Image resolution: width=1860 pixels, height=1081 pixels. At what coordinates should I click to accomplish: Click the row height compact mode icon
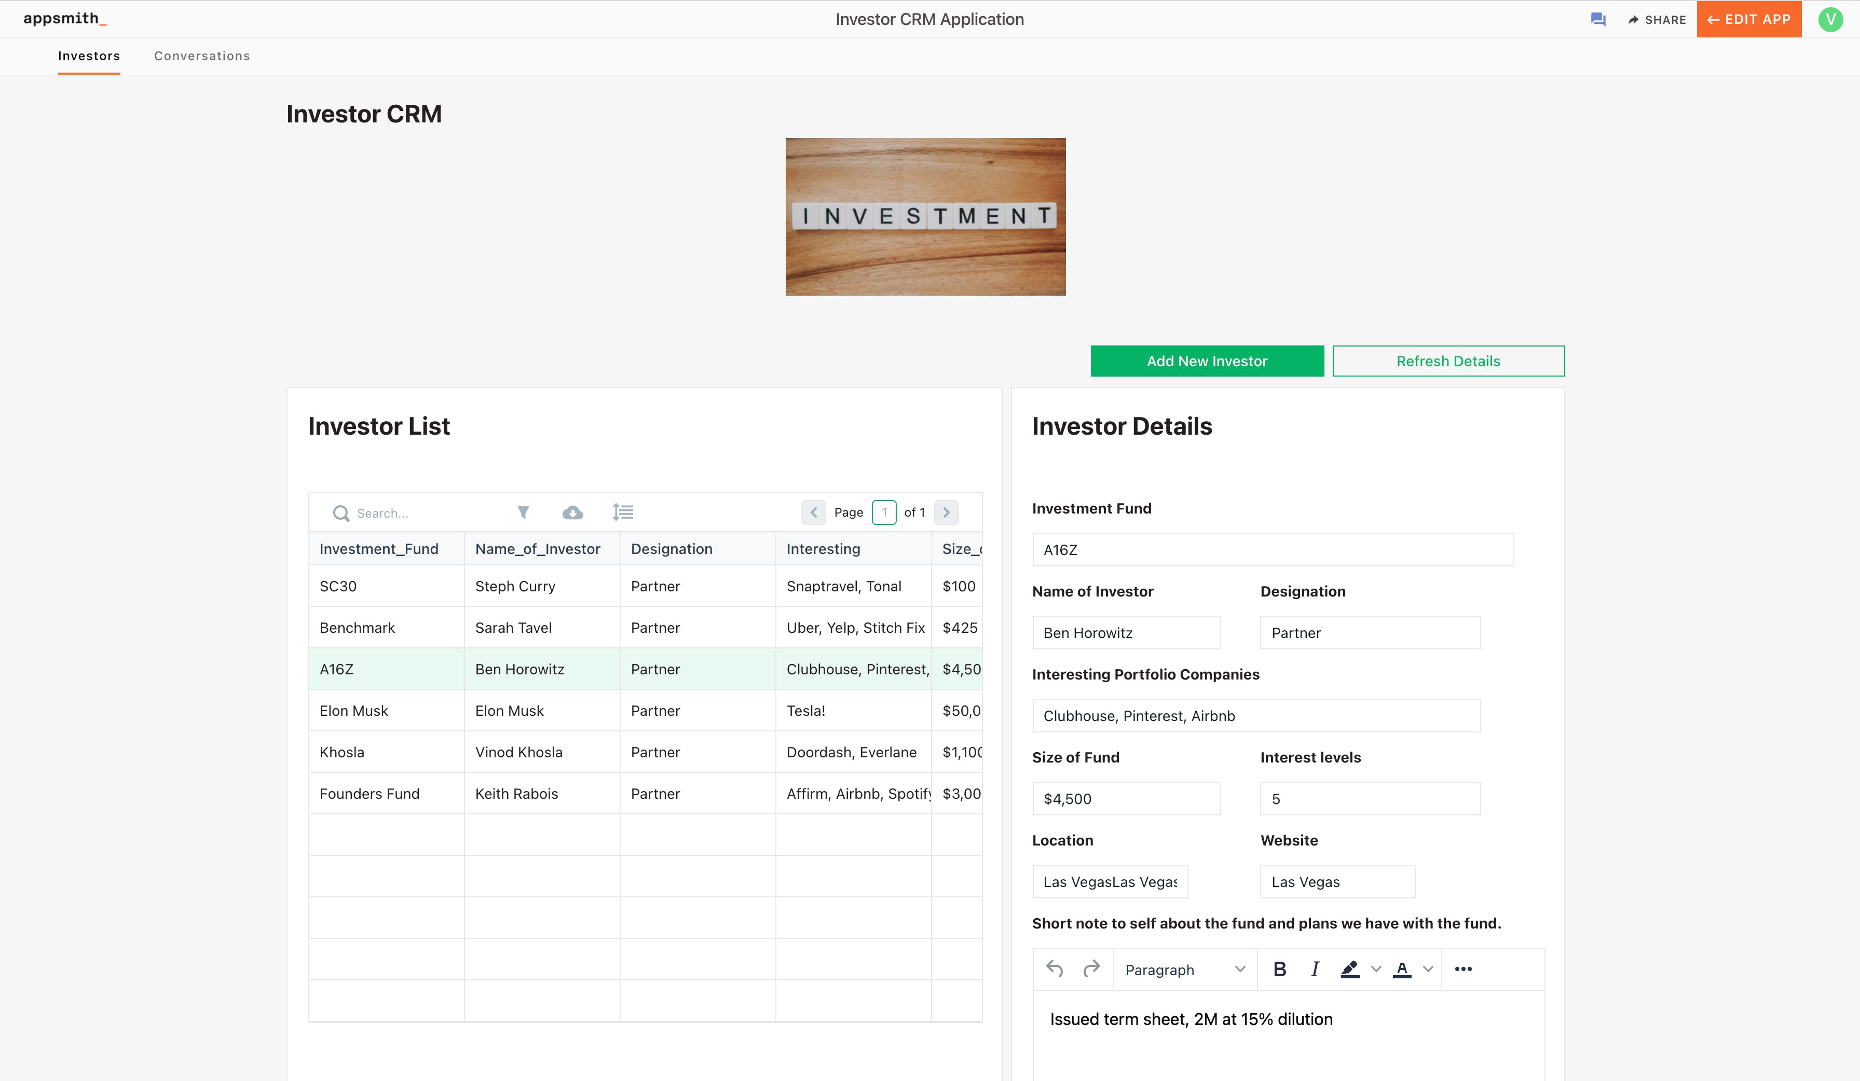pos(623,512)
